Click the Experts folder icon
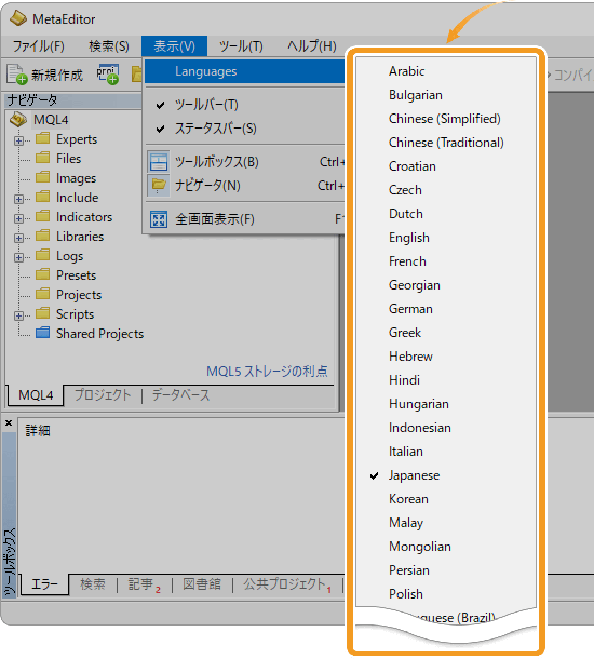Viewport: 594px width, 659px height. [x=43, y=138]
